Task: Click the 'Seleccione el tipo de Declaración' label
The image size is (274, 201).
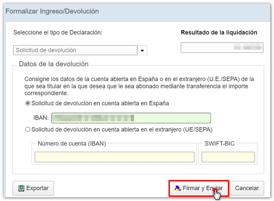Action: click(x=58, y=32)
